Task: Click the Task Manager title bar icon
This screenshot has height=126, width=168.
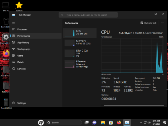Action: pos(13,15)
